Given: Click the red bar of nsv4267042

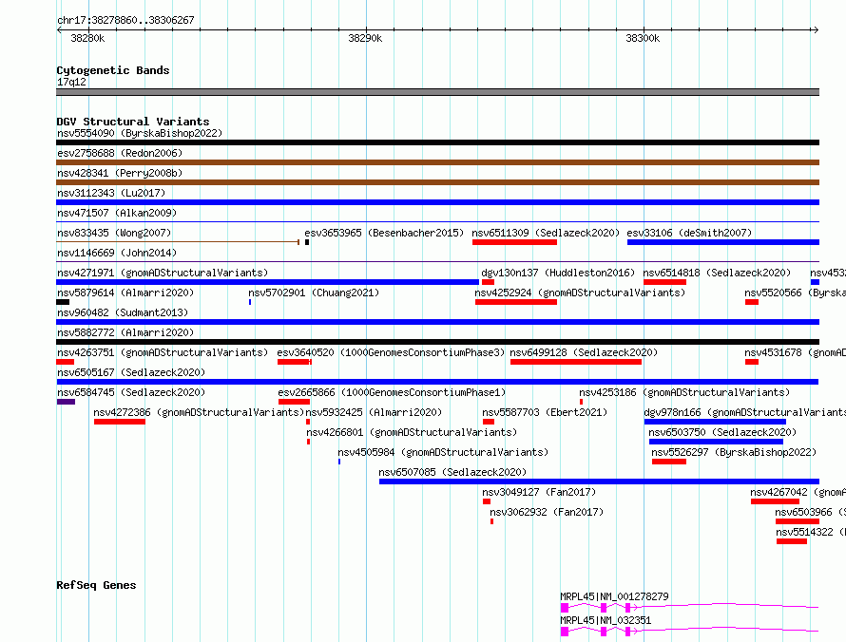Looking at the screenshot, I should click(x=775, y=501).
